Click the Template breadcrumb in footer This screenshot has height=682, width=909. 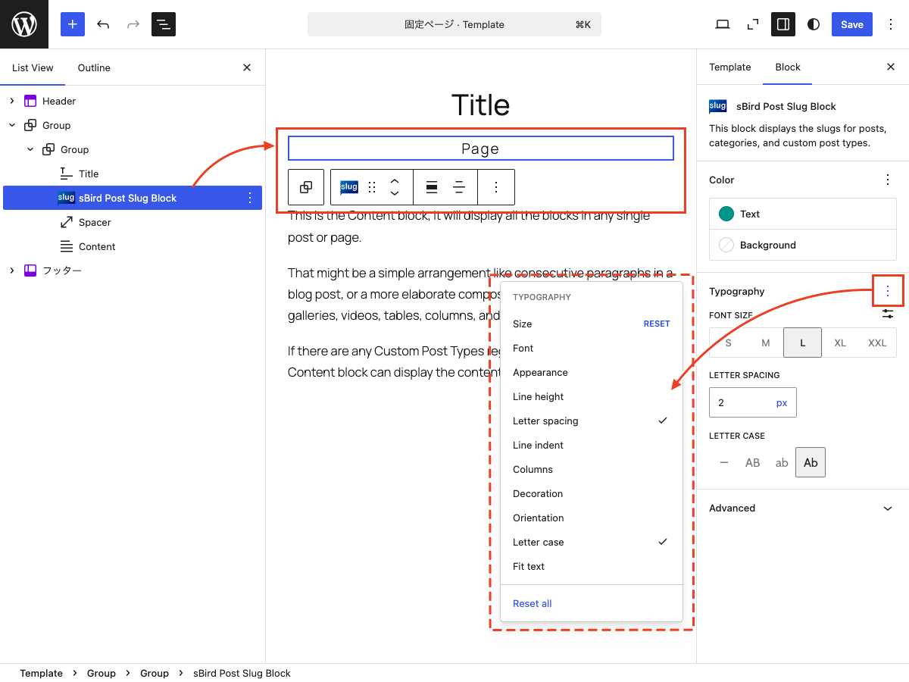(41, 673)
